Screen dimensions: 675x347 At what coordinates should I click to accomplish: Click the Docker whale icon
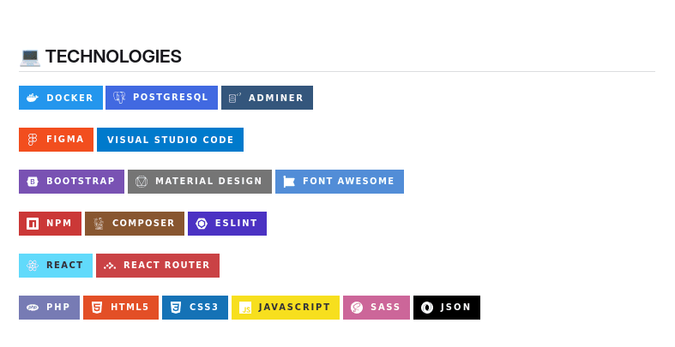33,98
